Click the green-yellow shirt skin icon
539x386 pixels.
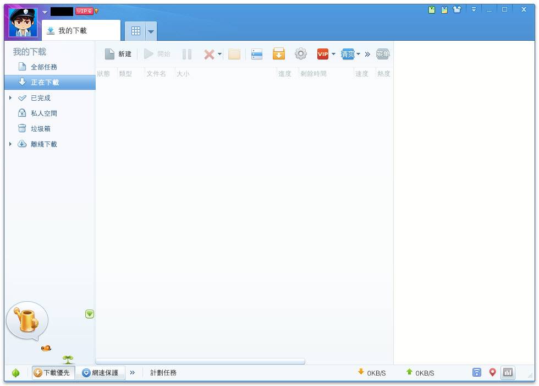pyautogui.click(x=444, y=9)
